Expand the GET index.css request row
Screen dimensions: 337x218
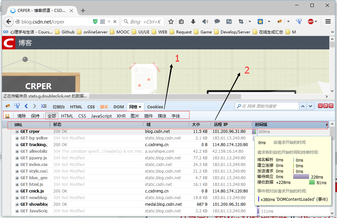(17, 165)
